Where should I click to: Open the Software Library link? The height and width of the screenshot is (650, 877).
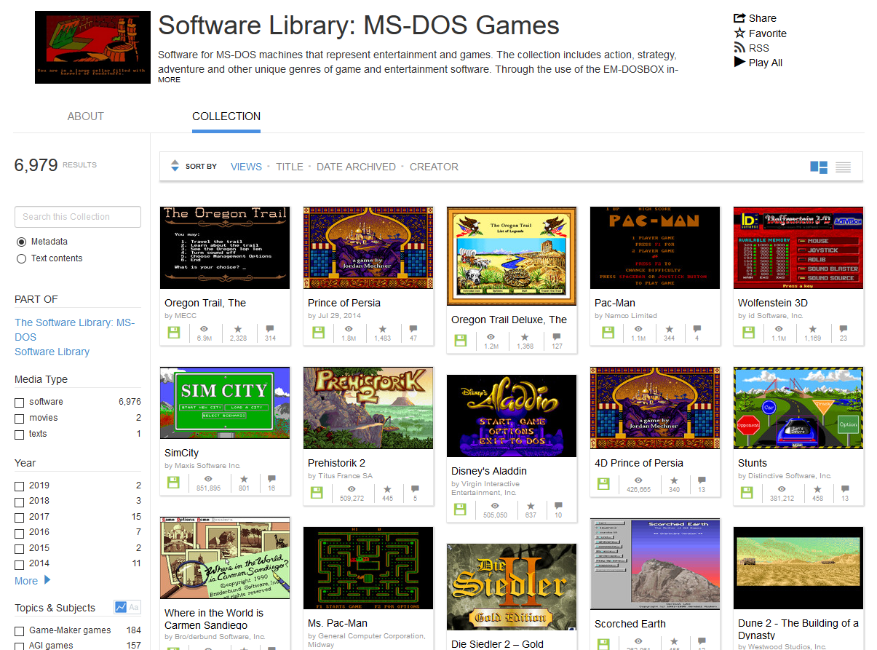point(52,352)
